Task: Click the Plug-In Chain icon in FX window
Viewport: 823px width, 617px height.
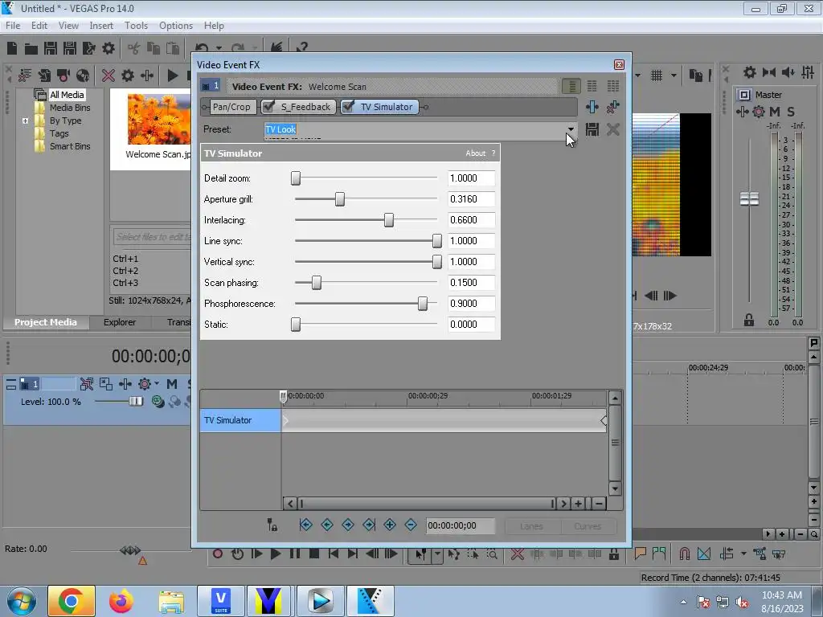Action: (592, 107)
